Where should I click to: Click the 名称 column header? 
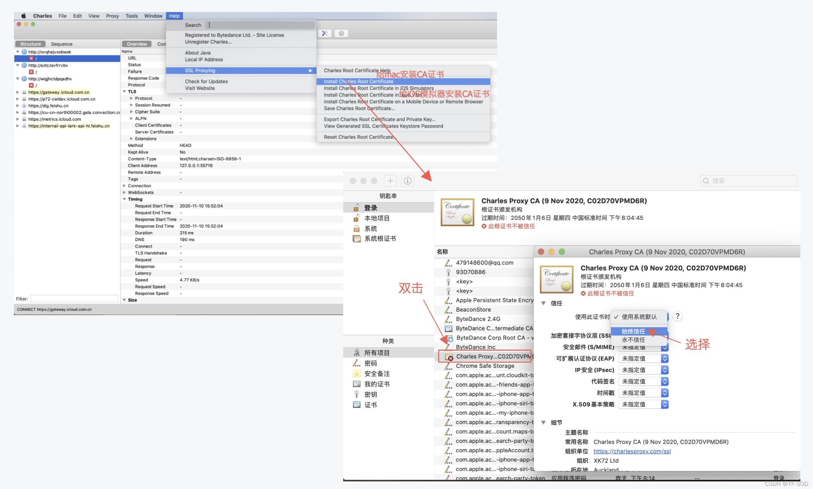[442, 252]
